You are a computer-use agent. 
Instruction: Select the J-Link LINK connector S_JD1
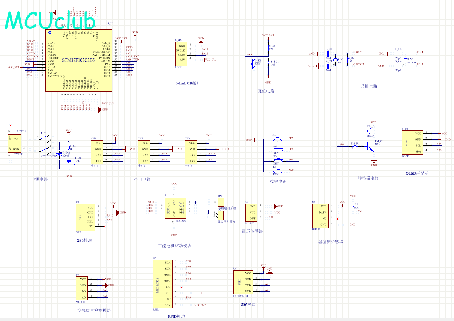click(180, 53)
